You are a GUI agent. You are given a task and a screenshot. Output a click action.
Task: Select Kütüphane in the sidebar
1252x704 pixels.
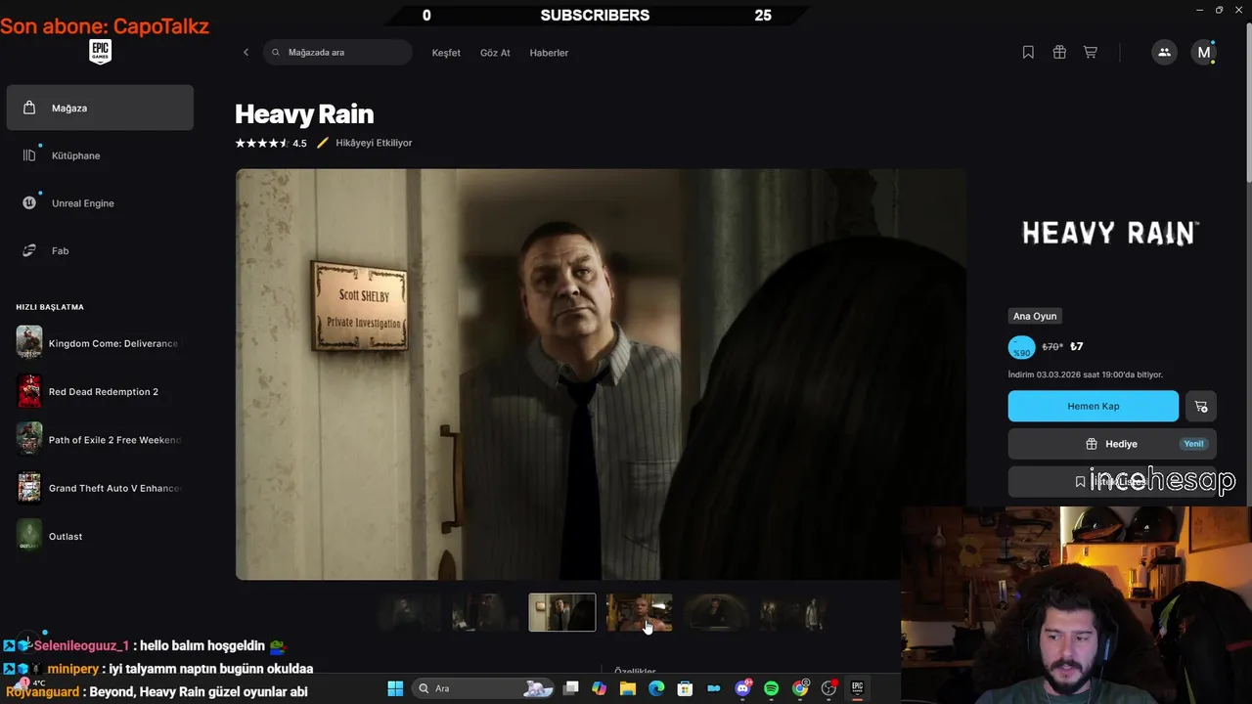[x=100, y=155]
